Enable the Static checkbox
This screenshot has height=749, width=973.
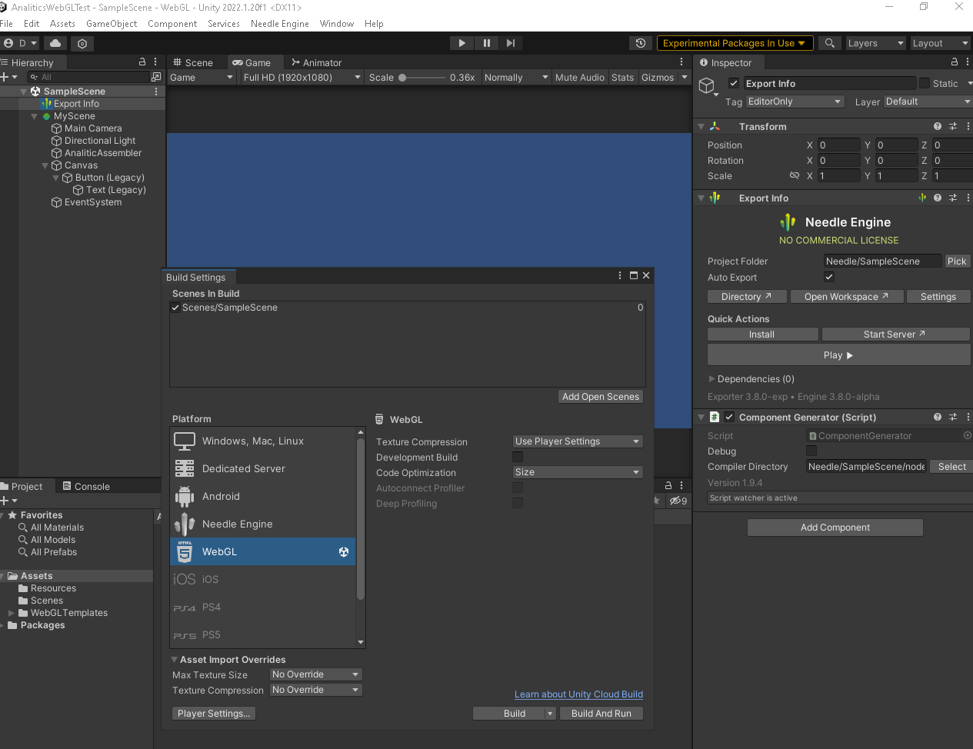click(925, 83)
